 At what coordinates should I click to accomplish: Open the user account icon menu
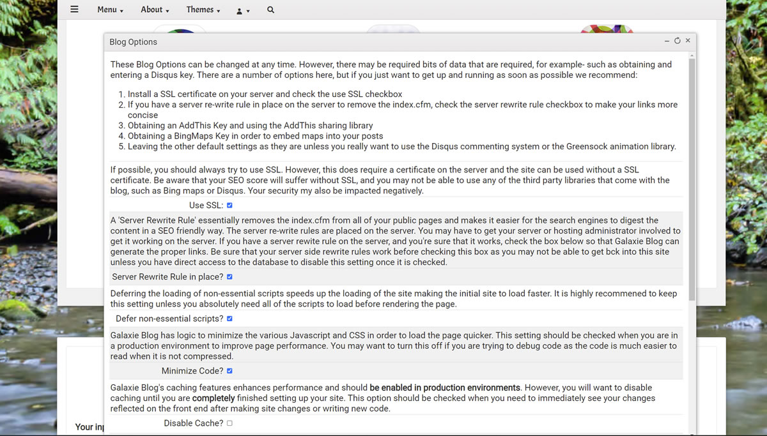click(x=243, y=10)
